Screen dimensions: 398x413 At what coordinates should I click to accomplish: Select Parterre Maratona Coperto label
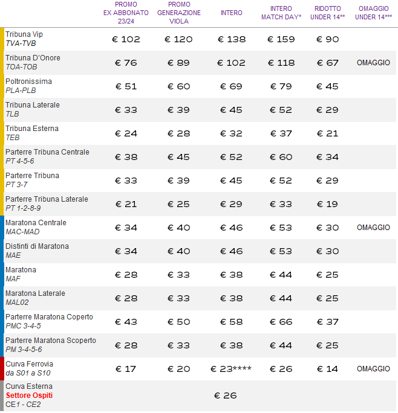pos(49,317)
